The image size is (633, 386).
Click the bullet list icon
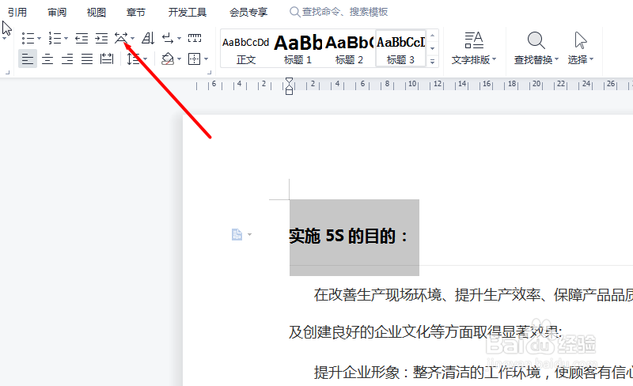[28, 38]
